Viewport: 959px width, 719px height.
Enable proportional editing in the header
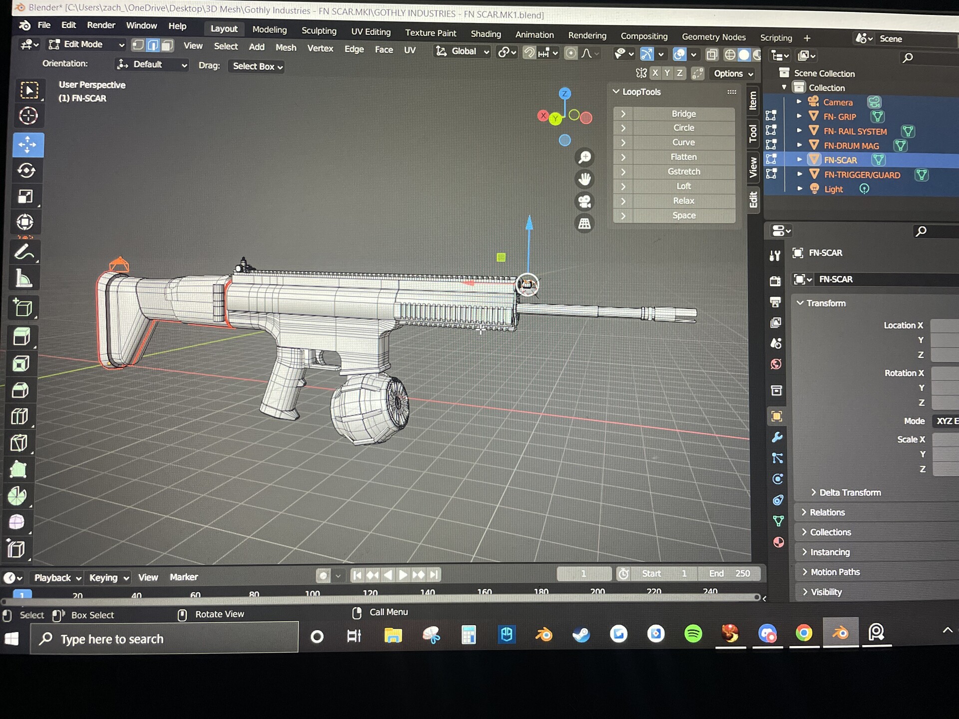click(x=571, y=53)
